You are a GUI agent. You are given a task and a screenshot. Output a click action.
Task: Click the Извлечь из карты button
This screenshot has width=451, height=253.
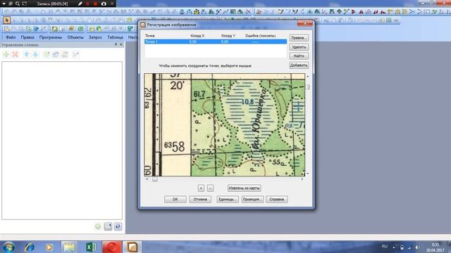[x=245, y=188]
